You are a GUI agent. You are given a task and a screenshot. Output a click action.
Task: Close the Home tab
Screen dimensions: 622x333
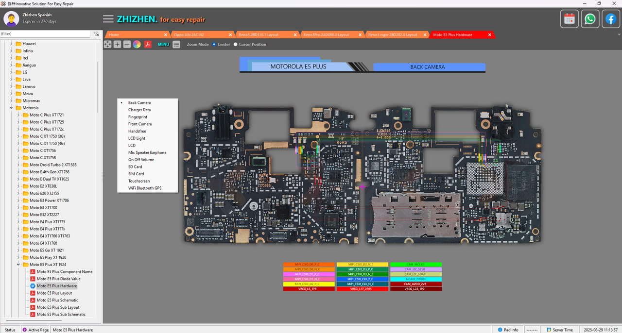166,35
